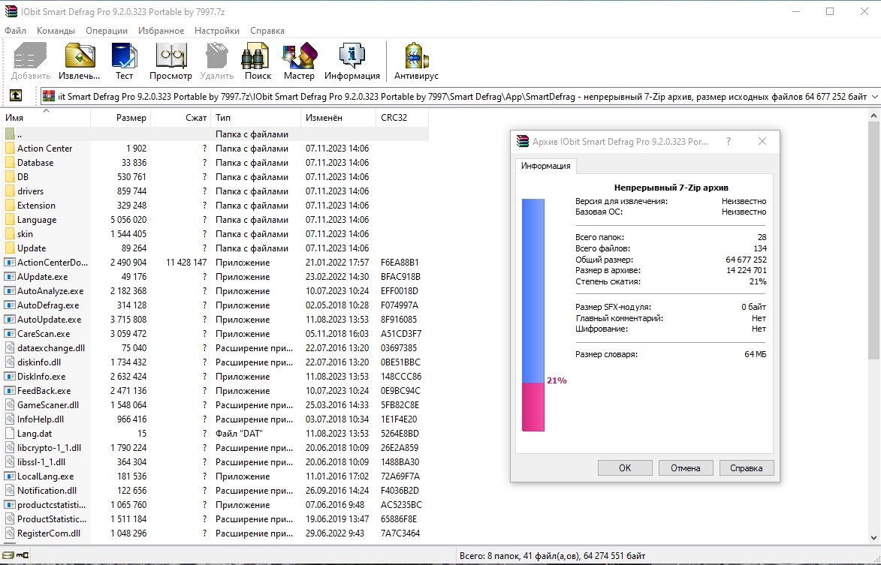Select the GameScaner.dll file

(x=48, y=405)
